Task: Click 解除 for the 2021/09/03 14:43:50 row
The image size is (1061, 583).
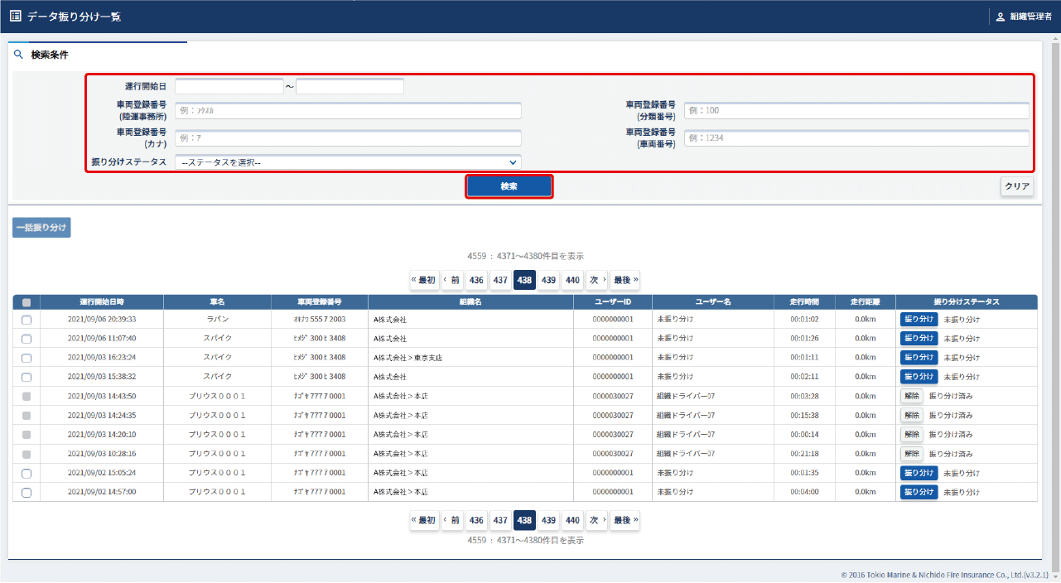Action: 911,396
